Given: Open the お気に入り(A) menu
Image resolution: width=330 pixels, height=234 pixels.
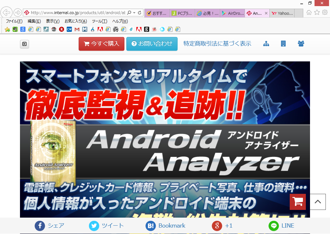Looking at the screenshot, I should [75, 21].
